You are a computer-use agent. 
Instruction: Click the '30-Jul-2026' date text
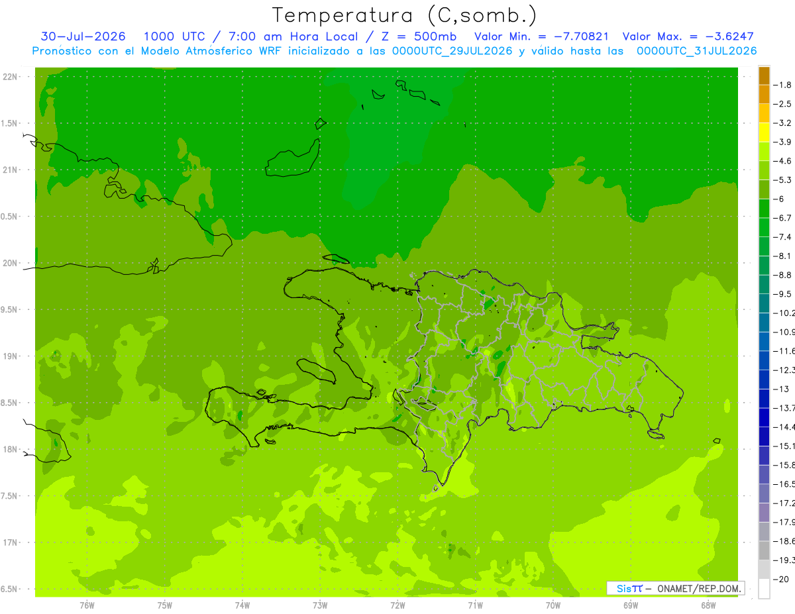83,36
